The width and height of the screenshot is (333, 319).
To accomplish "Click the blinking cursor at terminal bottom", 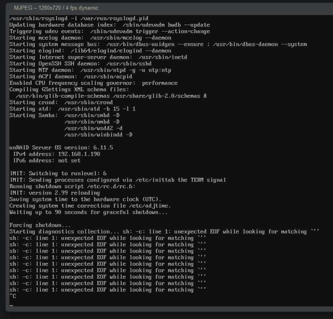I will click(11, 305).
